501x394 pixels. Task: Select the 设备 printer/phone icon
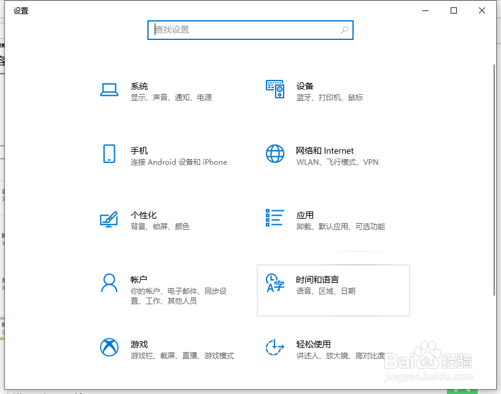coord(274,90)
